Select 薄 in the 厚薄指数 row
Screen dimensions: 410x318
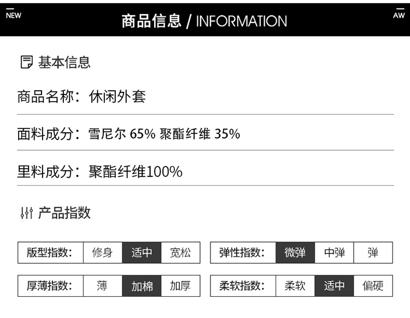click(x=103, y=285)
